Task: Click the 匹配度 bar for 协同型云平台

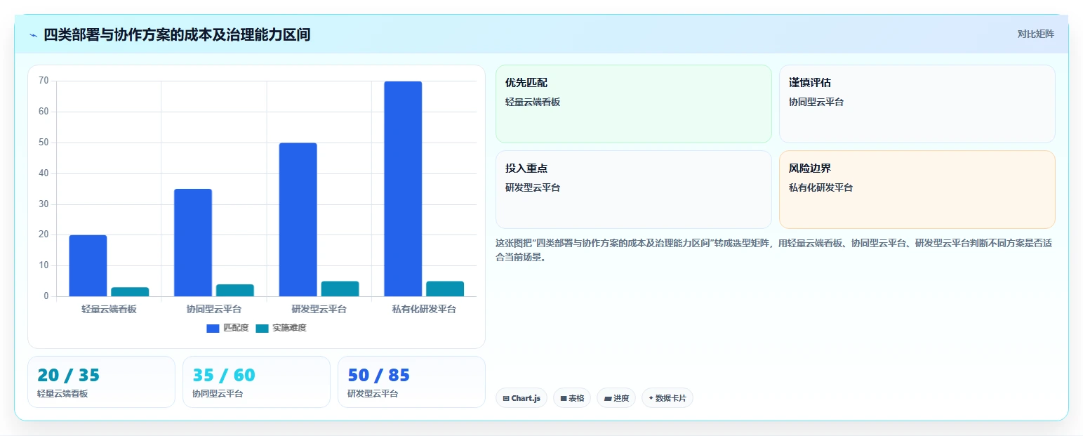Action: [x=193, y=242]
